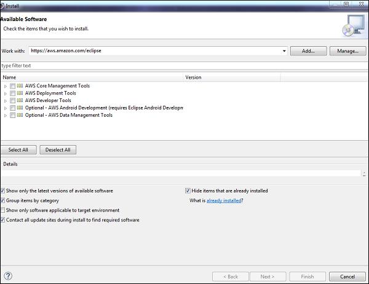Click the Name column header
Viewport: 369px width, 284px height.
(92, 77)
